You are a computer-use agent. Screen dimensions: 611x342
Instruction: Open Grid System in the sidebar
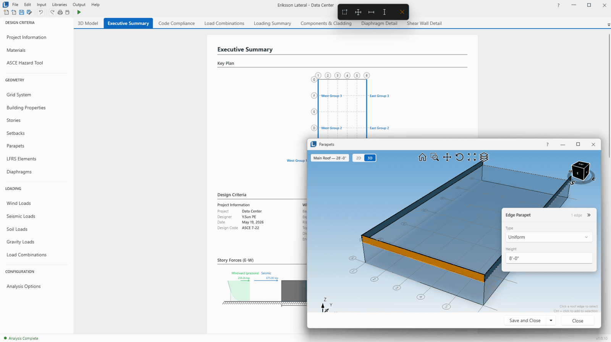tap(19, 95)
